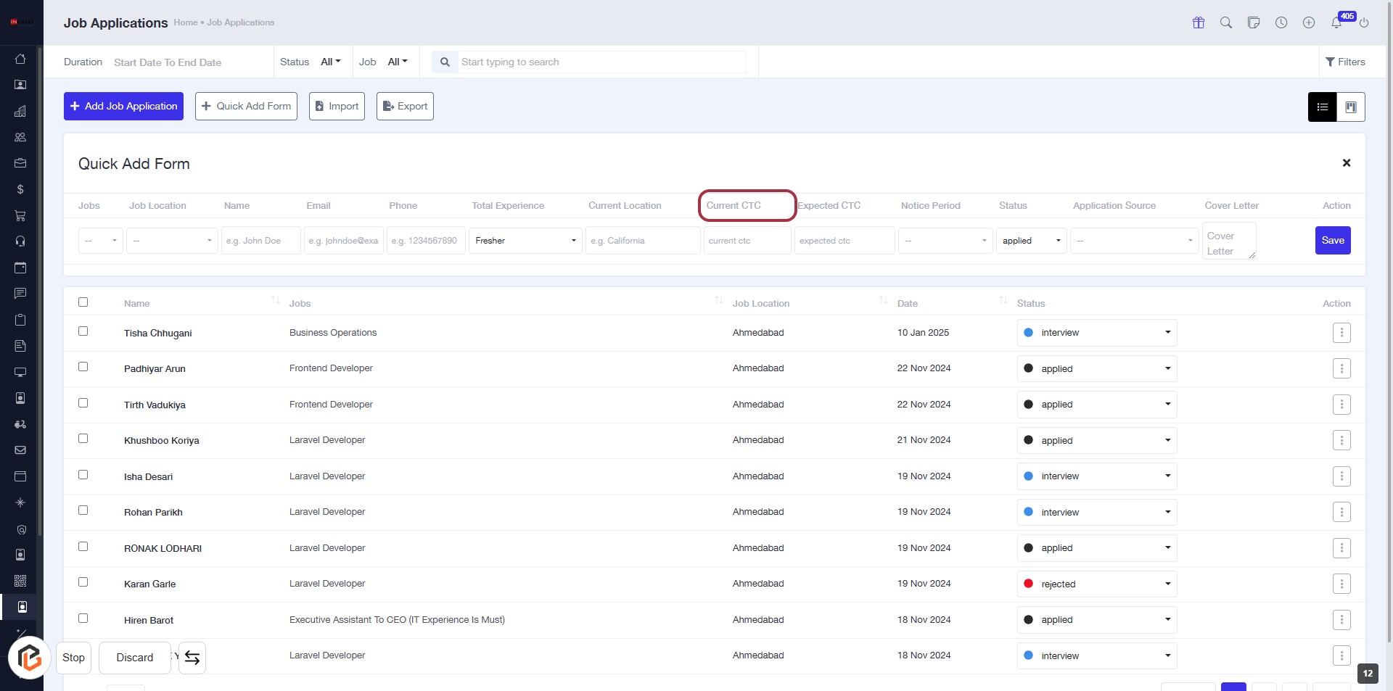1393x691 pixels.
Task: Click the notification bell icon
Action: click(x=1336, y=23)
